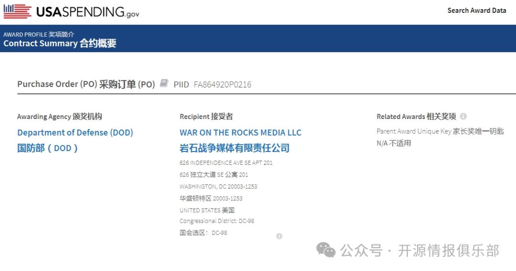Click the Purchase Order (PO) title
The height and width of the screenshot is (271, 516).
pyautogui.click(x=57, y=84)
